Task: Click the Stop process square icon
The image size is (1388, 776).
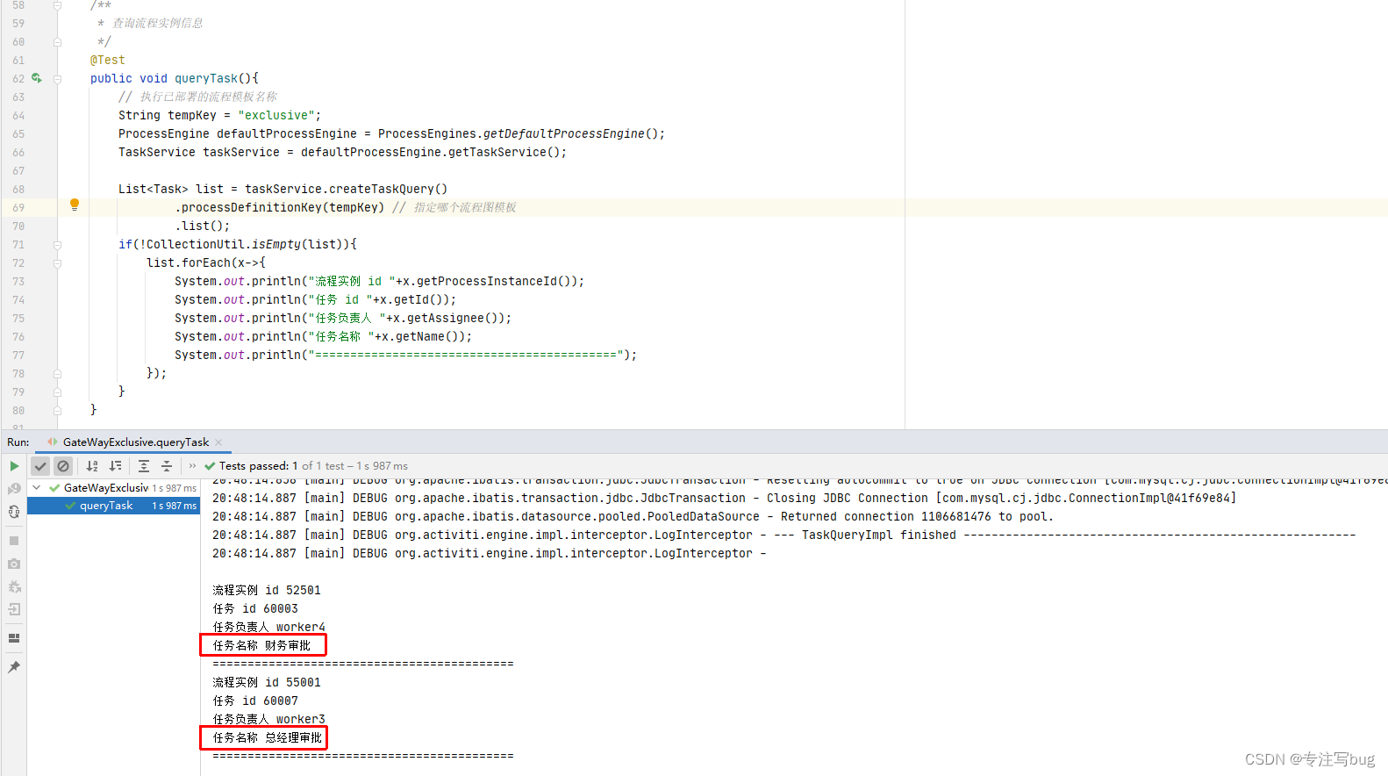Action: 14,541
